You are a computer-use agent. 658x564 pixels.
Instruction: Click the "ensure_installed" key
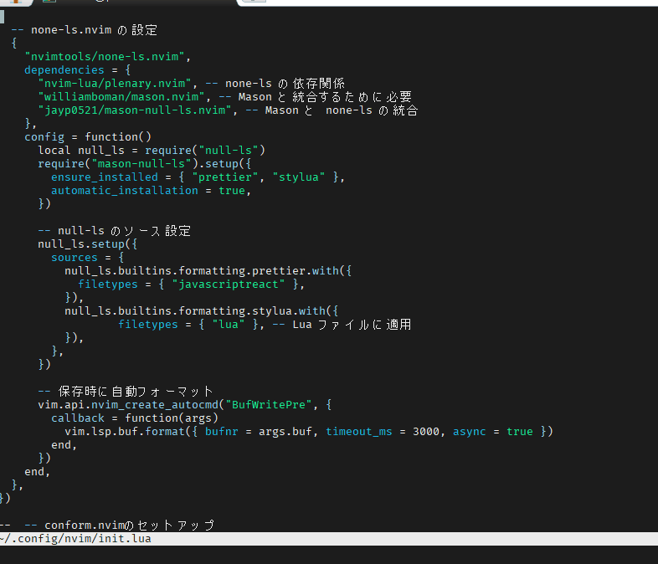(105, 177)
